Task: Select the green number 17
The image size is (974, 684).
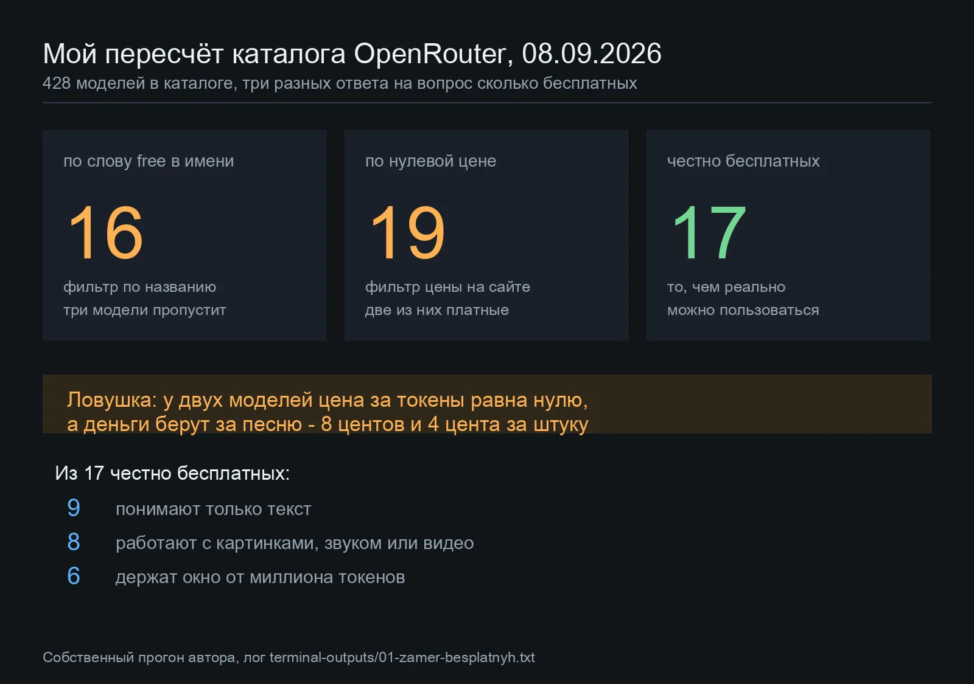Action: 708,232
